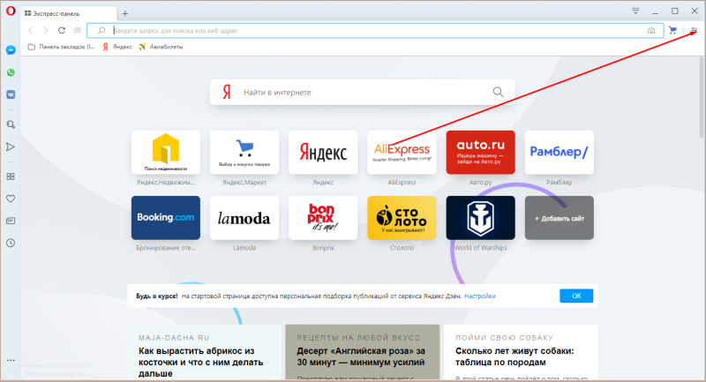Open WhatsApp in the sidebar
This screenshot has width=706, height=382.
point(11,72)
